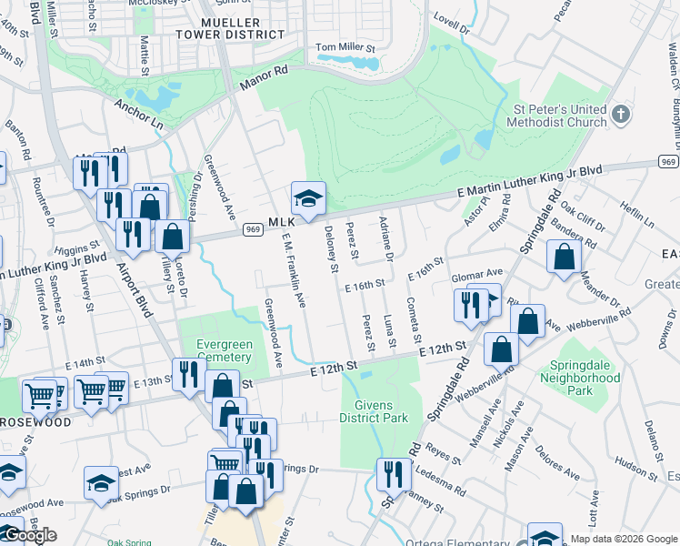The image size is (680, 546).
Task: Select the E.M. Franklin Ave label
Action: pyautogui.click(x=294, y=270)
